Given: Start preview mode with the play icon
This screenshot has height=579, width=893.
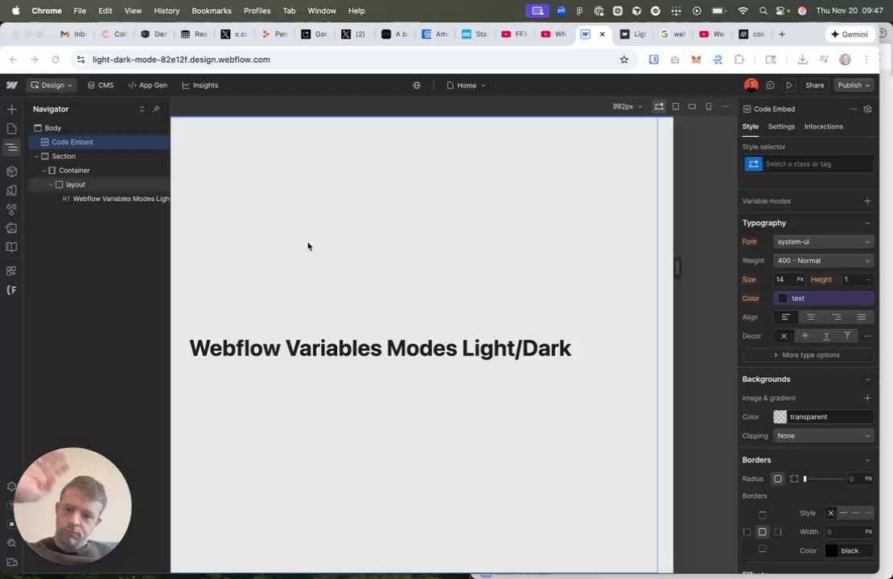Looking at the screenshot, I should coord(789,84).
